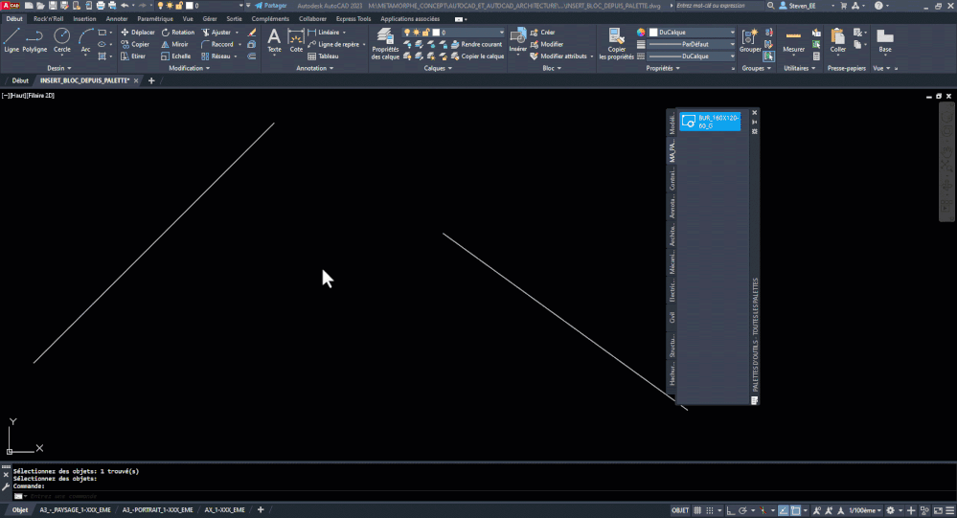Expand the Dessin panel
This screenshot has width=957, height=518.
point(59,68)
